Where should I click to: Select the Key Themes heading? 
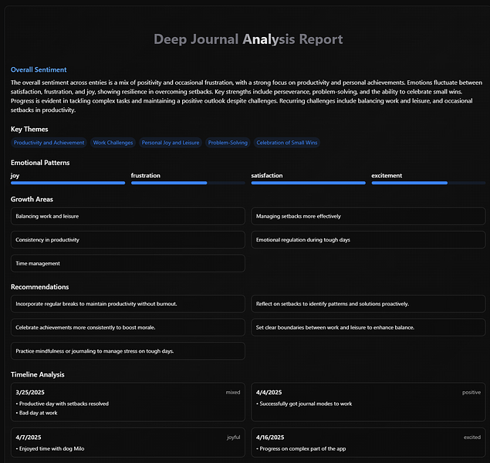coord(29,130)
